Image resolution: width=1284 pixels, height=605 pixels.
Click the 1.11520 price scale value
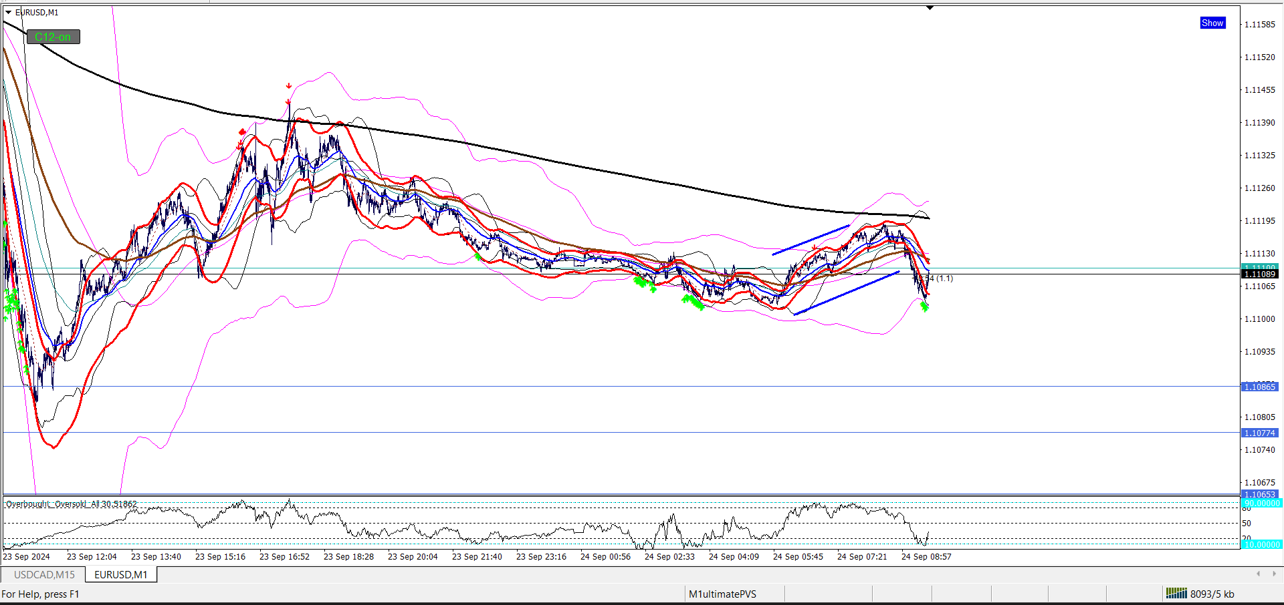[x=1260, y=57]
